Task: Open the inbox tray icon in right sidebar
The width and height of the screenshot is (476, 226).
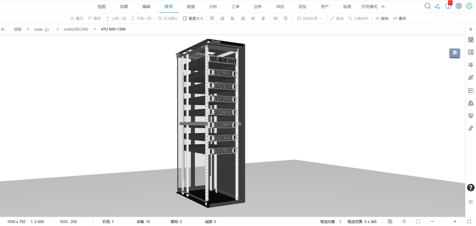Action: coord(471,103)
